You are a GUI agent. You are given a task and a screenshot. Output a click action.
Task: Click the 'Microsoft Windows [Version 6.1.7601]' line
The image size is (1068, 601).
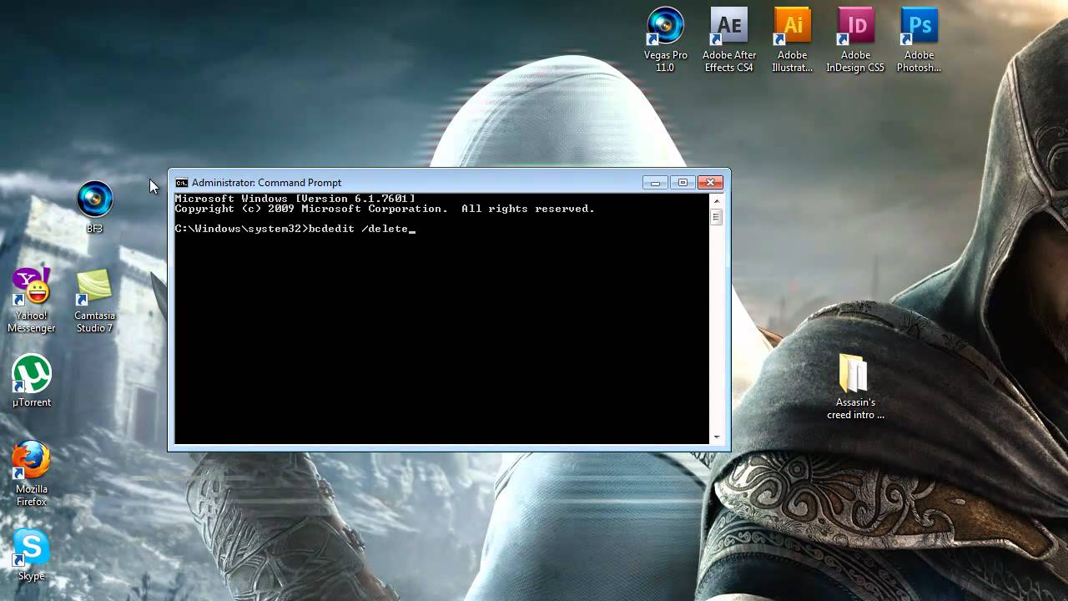tap(295, 199)
